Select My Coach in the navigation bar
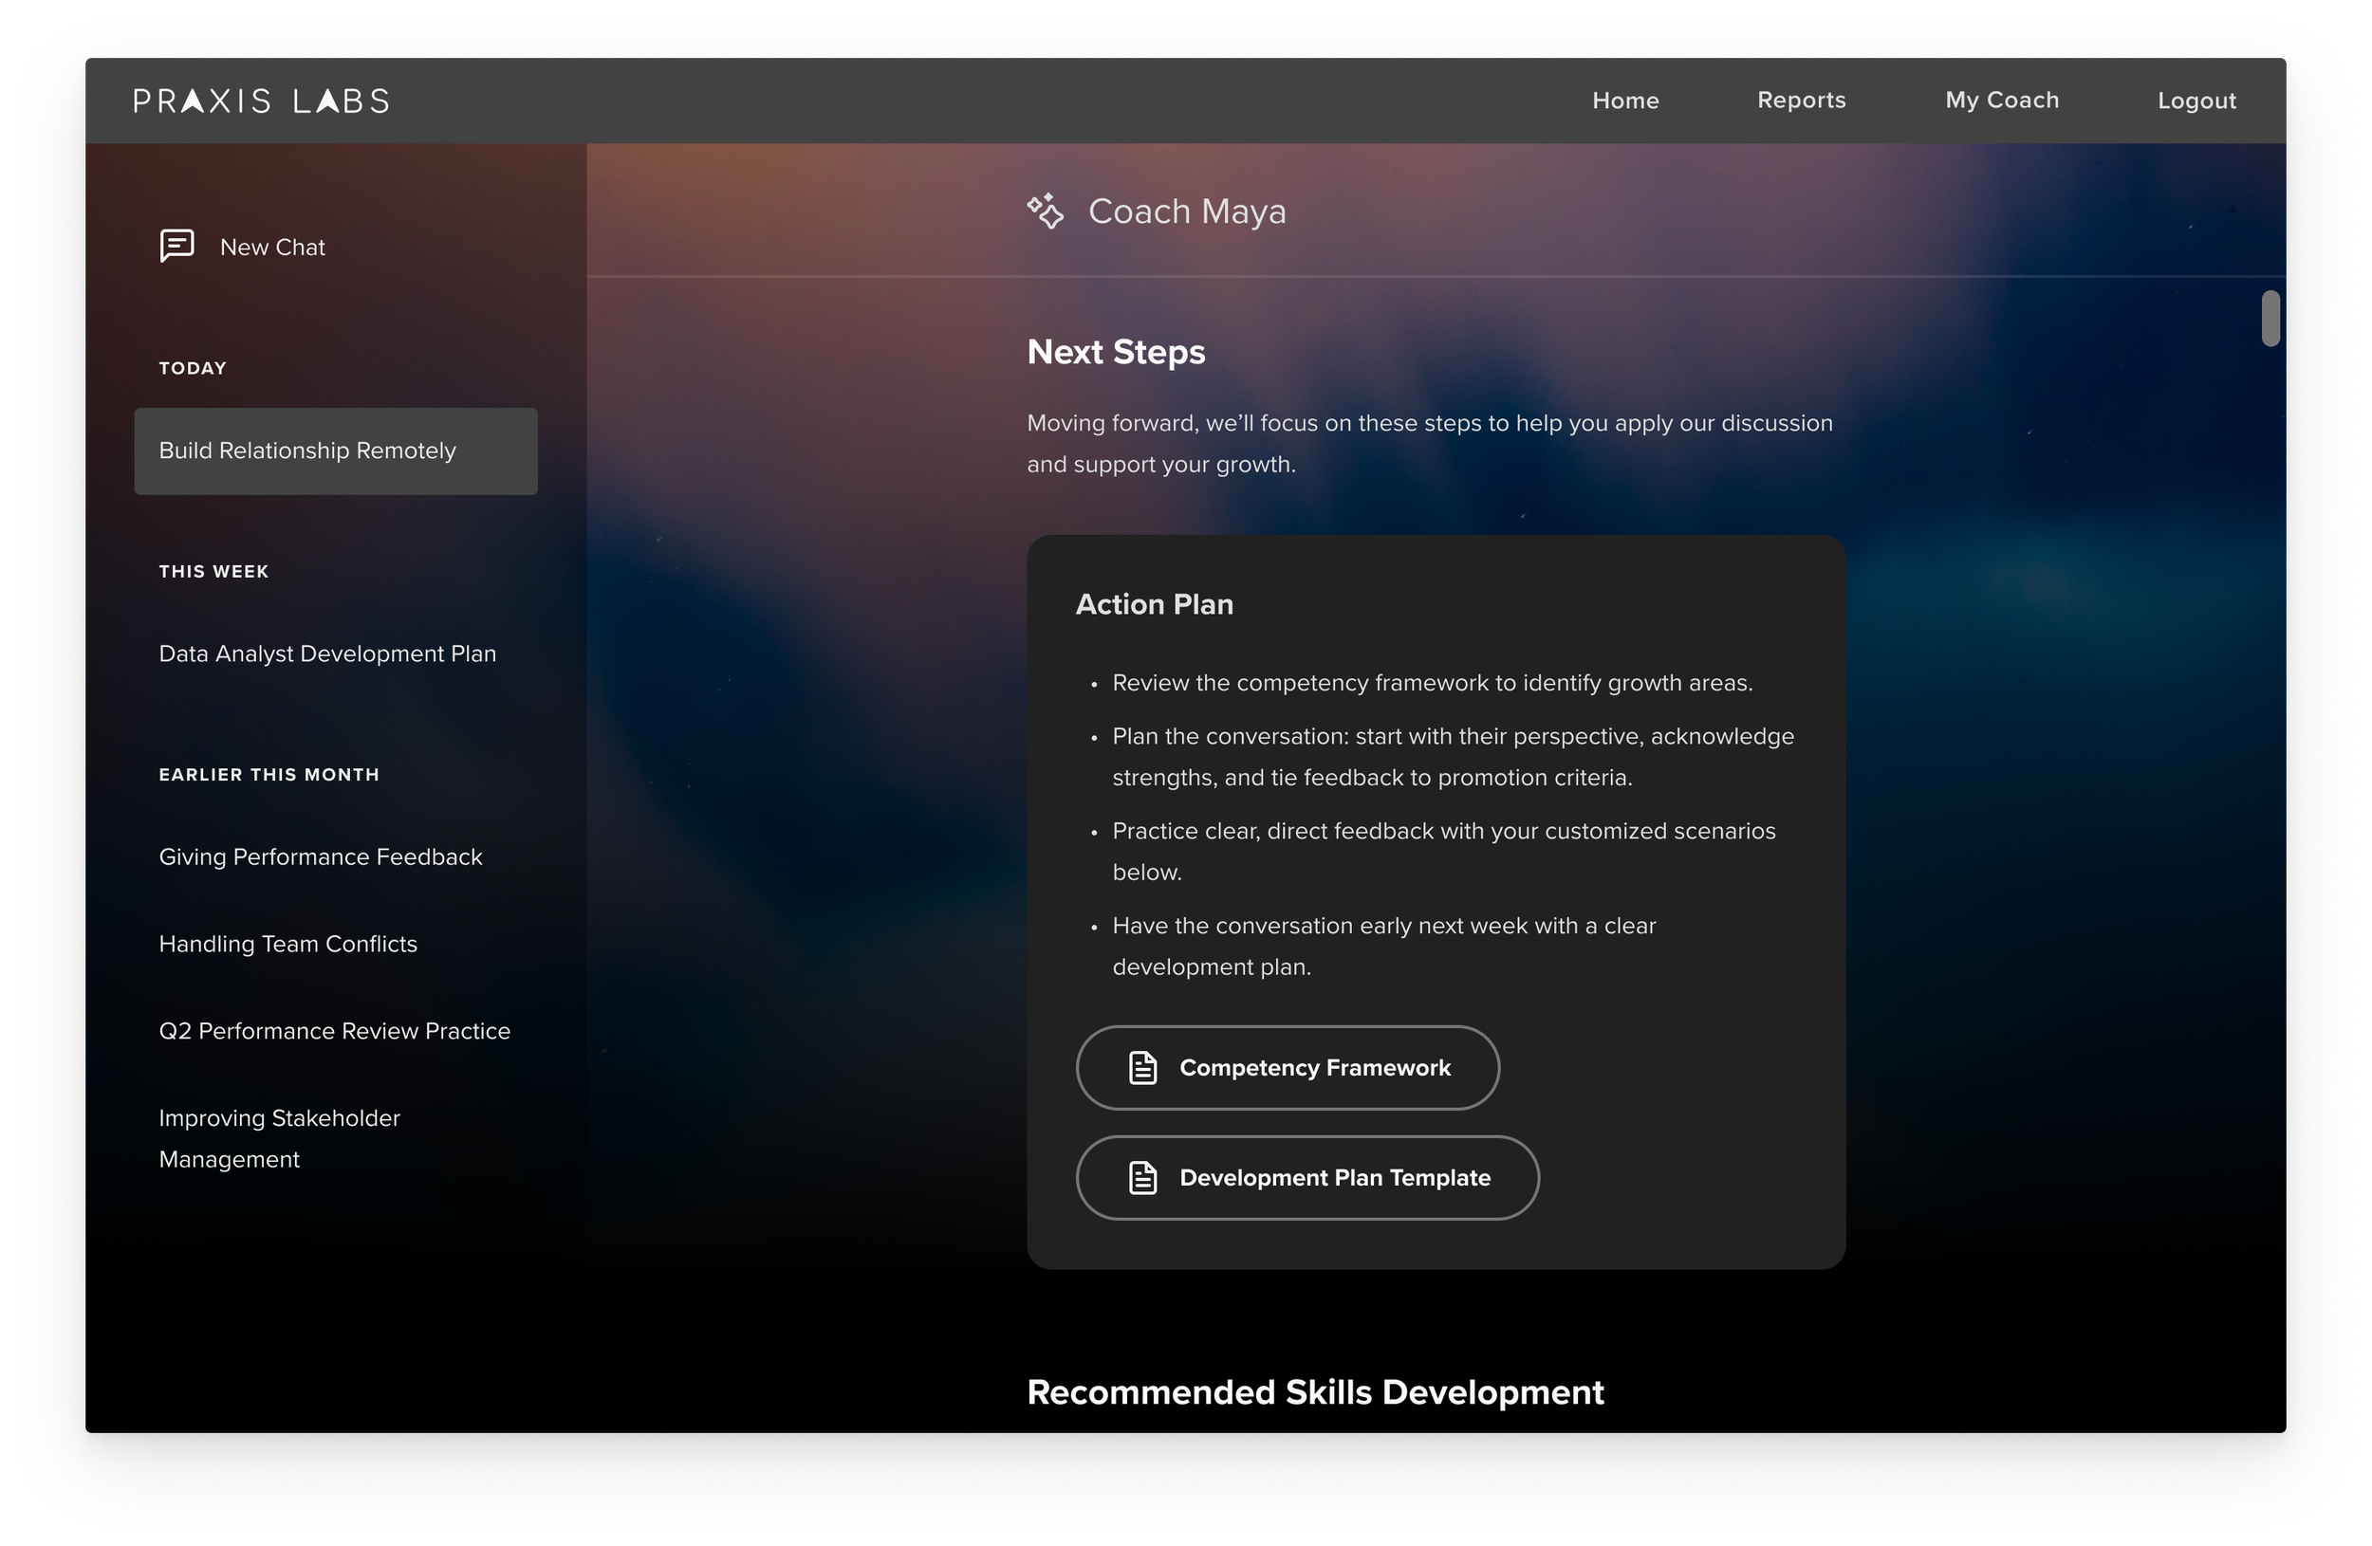 click(2001, 101)
